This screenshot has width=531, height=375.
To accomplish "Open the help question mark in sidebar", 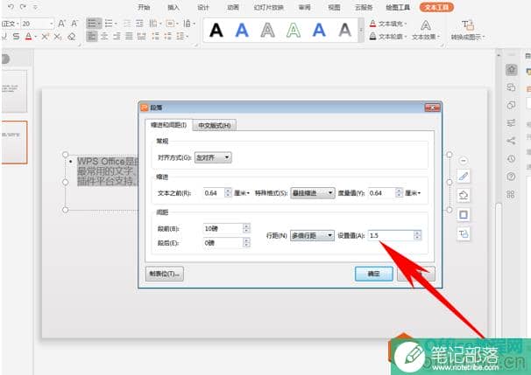I will pyautogui.click(x=511, y=176).
